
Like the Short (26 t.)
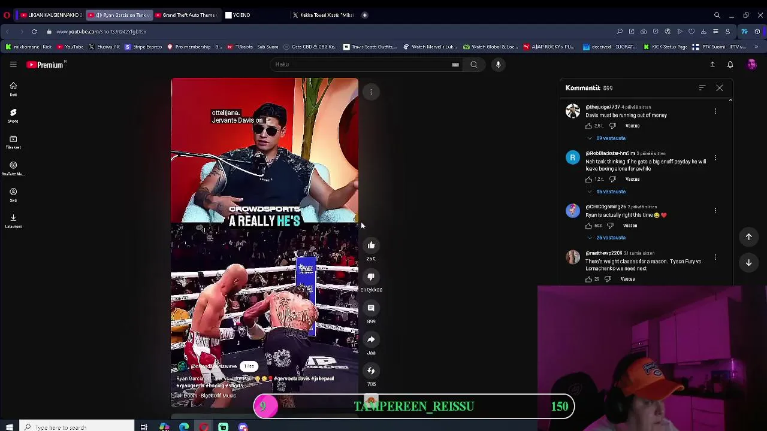point(371,245)
